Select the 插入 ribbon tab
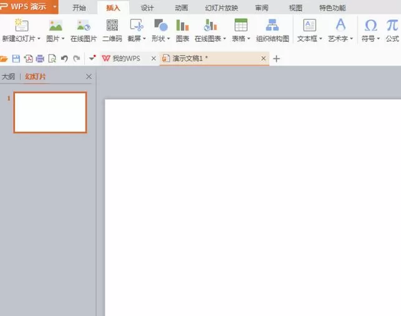The width and height of the screenshot is (401, 316). click(113, 7)
